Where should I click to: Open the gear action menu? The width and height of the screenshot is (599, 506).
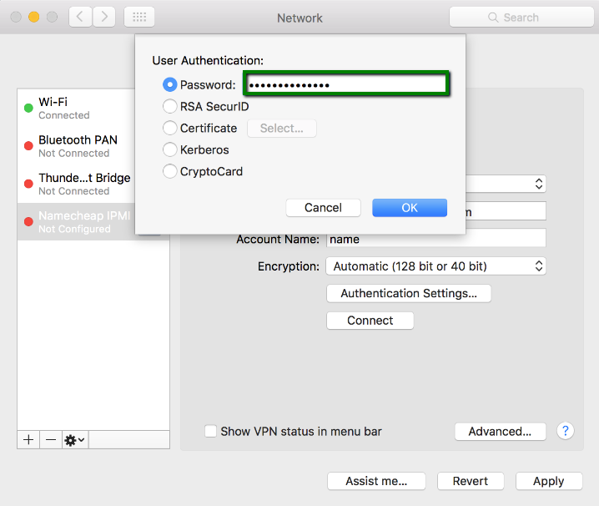(x=74, y=439)
